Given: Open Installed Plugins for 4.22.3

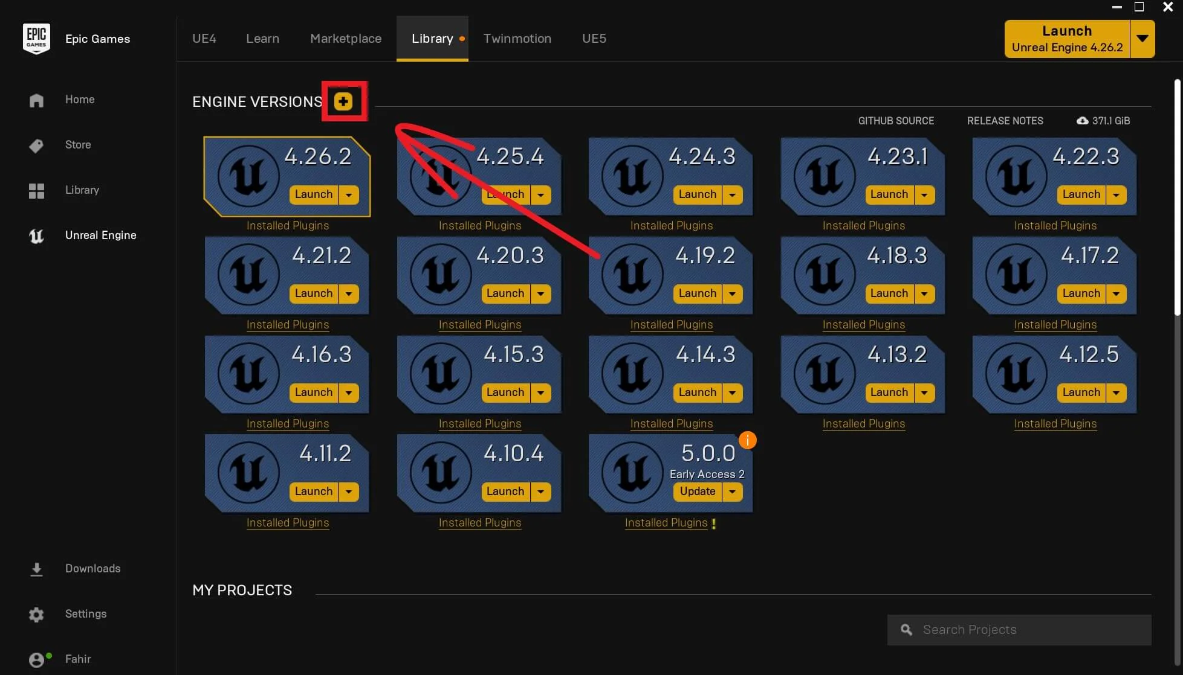Looking at the screenshot, I should [1055, 226].
